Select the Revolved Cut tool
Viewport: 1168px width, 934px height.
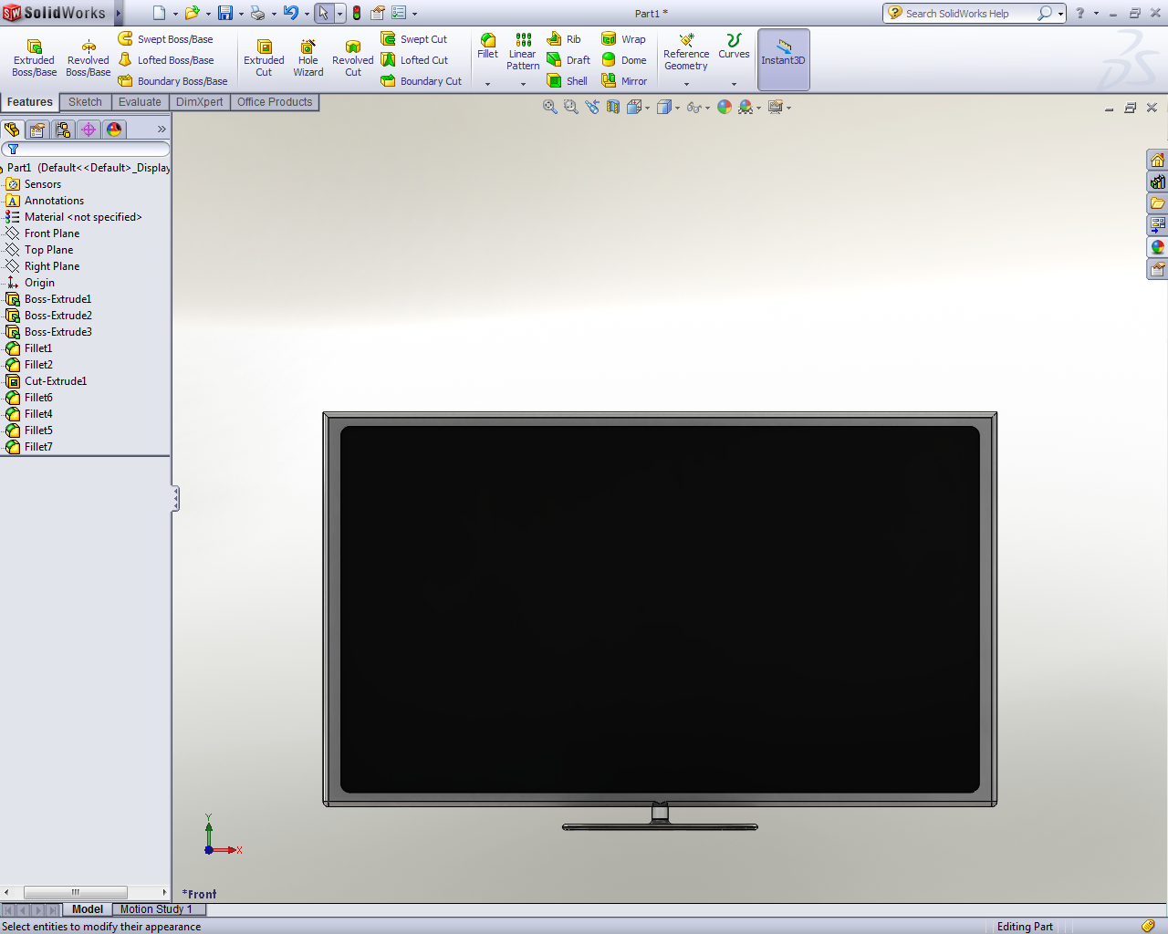click(353, 57)
